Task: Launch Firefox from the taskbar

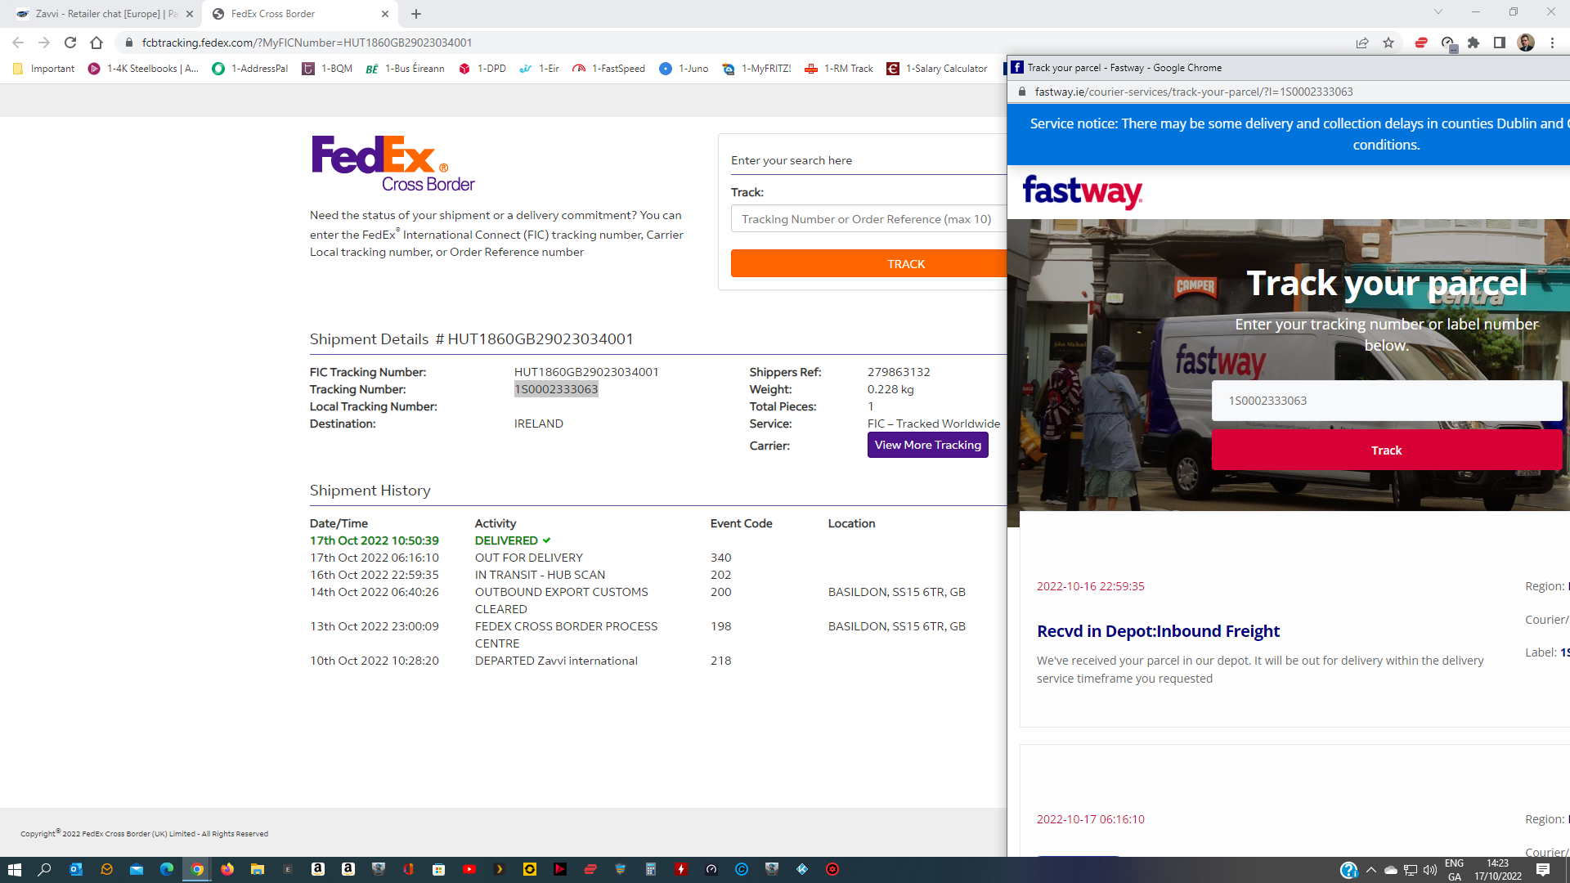Action: 227,869
